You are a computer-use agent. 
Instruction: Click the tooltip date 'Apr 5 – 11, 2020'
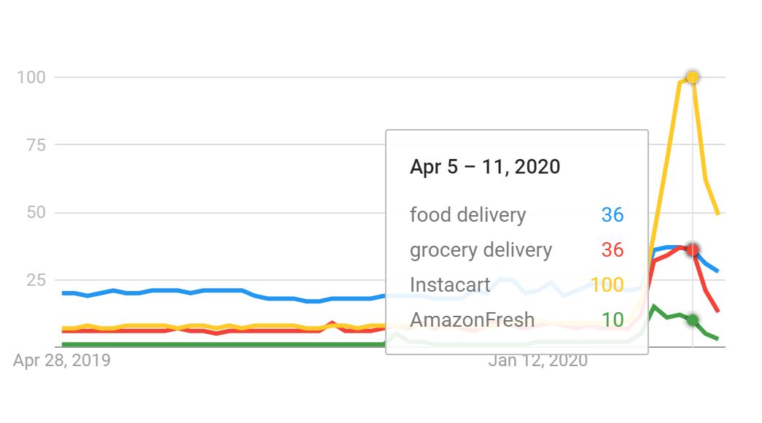[x=485, y=167]
